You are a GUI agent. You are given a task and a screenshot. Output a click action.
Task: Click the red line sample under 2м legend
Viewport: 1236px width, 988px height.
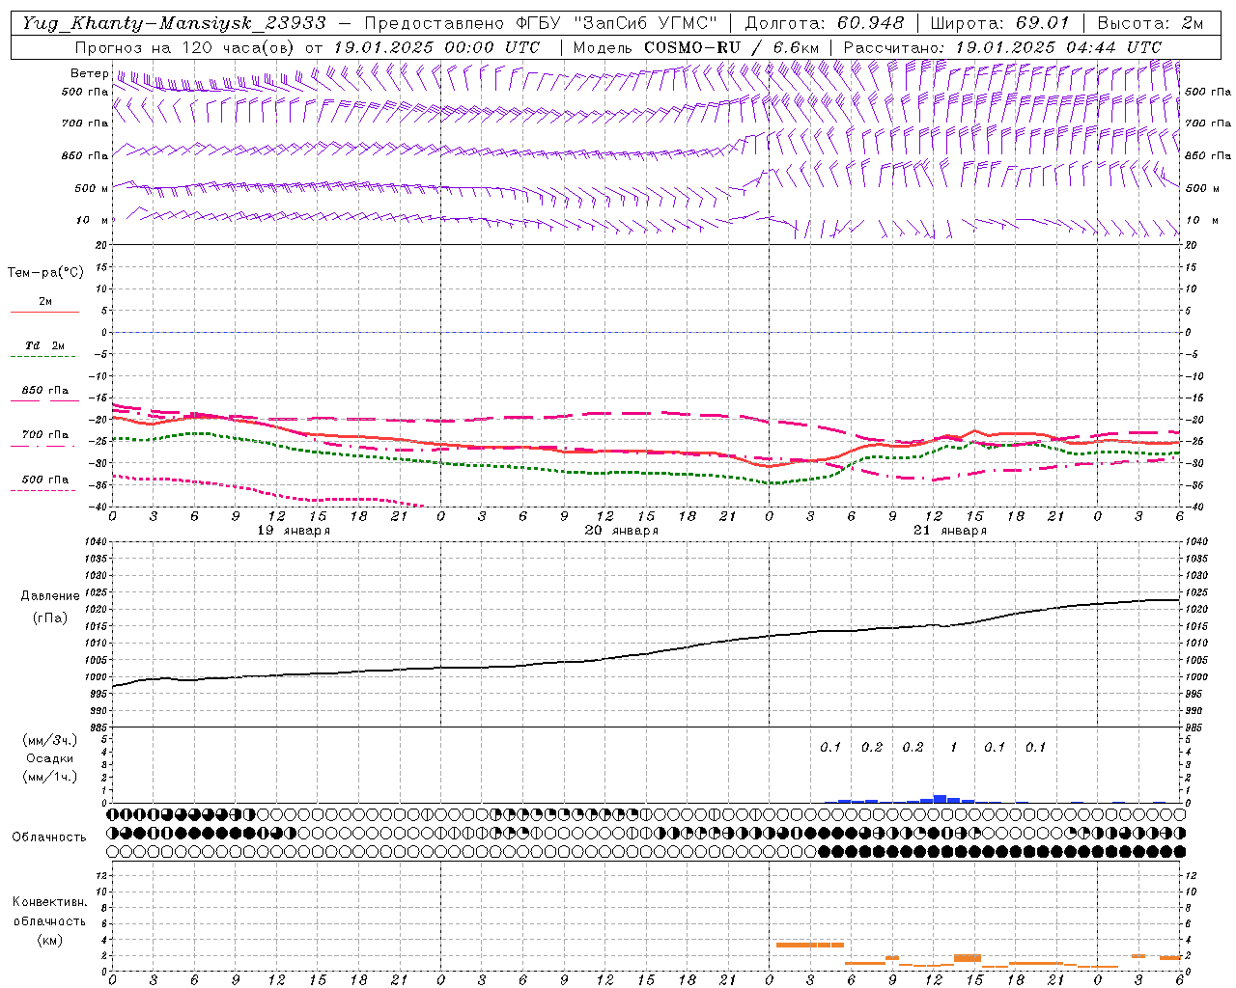coord(44,313)
